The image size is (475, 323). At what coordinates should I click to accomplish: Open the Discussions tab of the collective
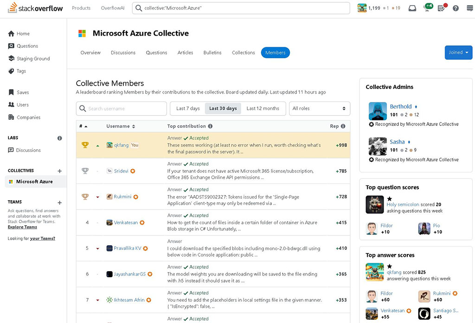coord(123,53)
